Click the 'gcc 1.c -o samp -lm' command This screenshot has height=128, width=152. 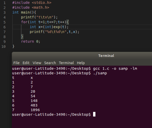pos(115,69)
